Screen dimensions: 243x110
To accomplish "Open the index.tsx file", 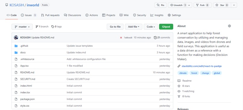I will click(25, 92).
